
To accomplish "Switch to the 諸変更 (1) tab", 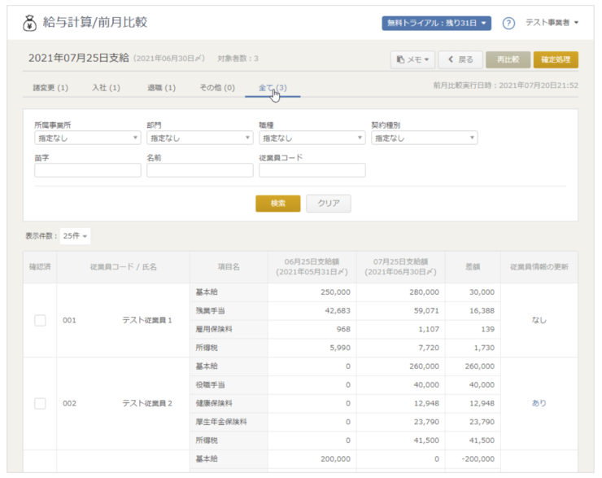I will pyautogui.click(x=50, y=88).
